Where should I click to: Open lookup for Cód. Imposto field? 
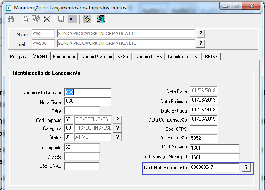pos(118,119)
